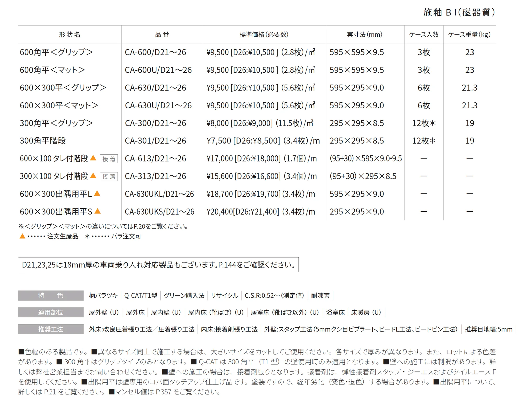Image resolution: width=524 pixels, height=401 pixels.
Task: Click the ¥20,400 price cell for CA-630UKS
Action: [261, 211]
